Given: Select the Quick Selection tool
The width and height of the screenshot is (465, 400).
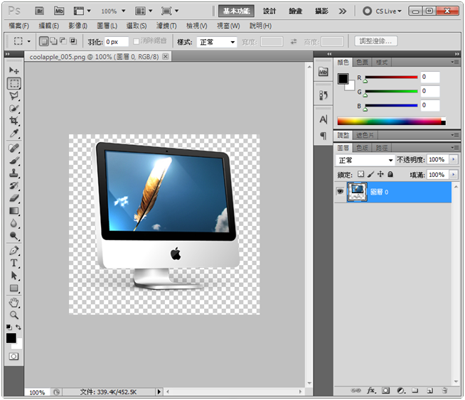Looking at the screenshot, I should click(x=14, y=108).
